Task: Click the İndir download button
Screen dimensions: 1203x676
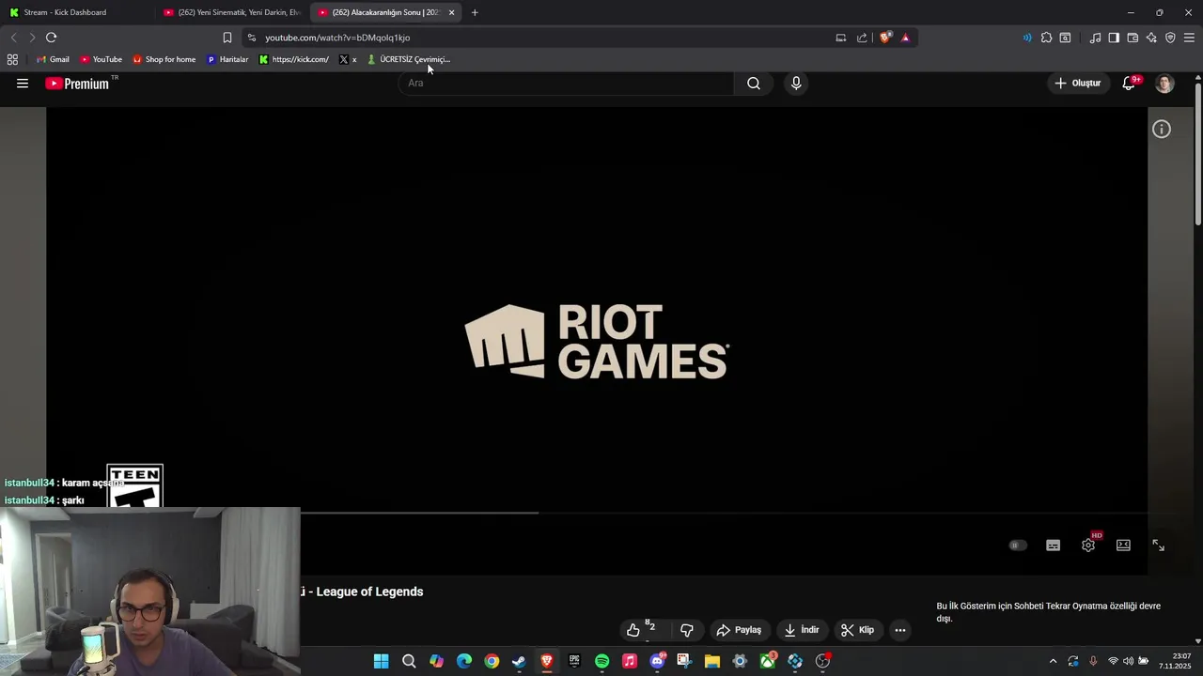Action: click(x=802, y=630)
